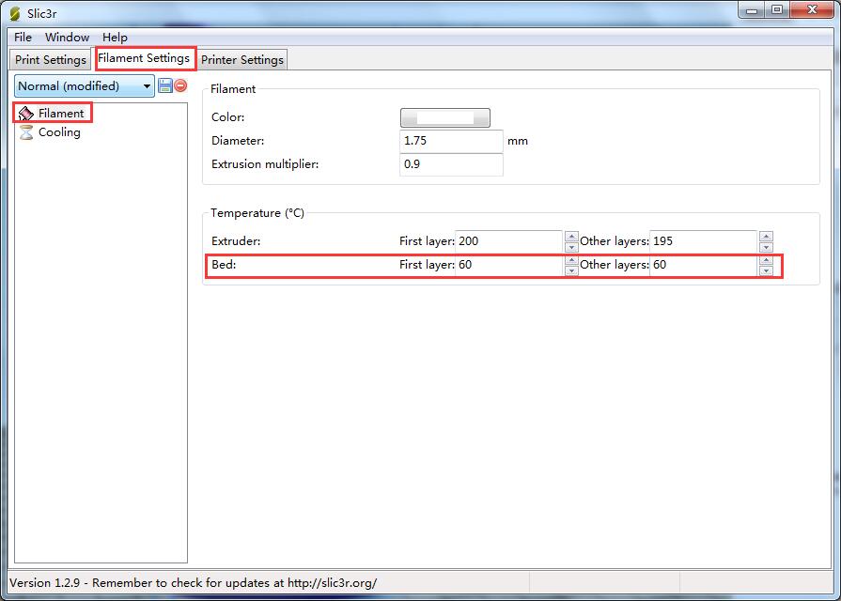Increase Bed first layer temperature
Image resolution: width=841 pixels, height=601 pixels.
(571, 260)
